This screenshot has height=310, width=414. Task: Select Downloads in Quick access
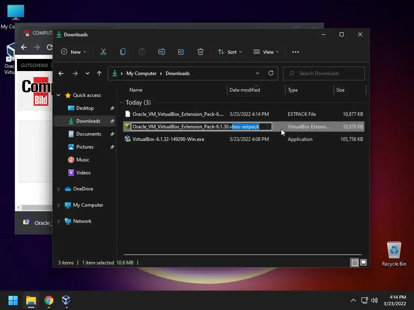84,121
